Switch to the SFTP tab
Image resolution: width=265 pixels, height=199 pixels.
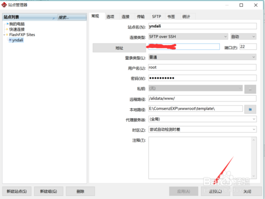click(156, 16)
